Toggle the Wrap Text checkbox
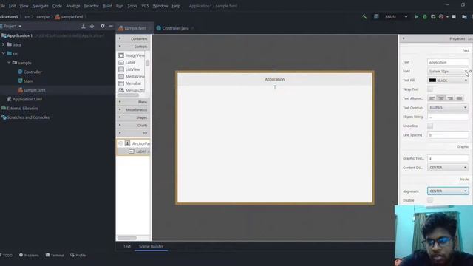 (430, 89)
